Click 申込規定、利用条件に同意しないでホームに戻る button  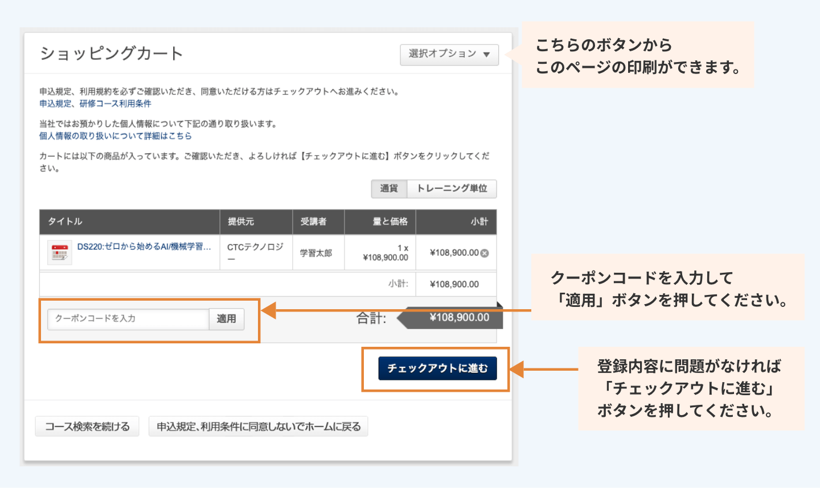tap(259, 427)
